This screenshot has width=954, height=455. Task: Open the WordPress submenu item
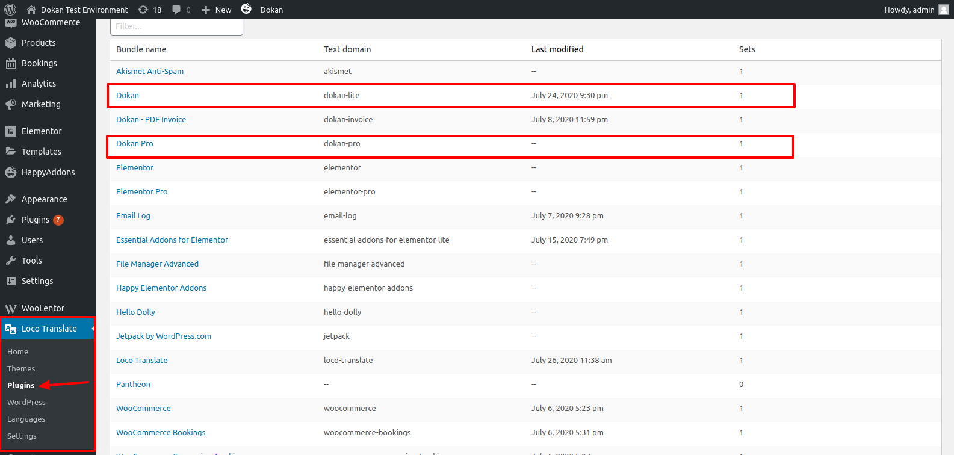tap(26, 403)
